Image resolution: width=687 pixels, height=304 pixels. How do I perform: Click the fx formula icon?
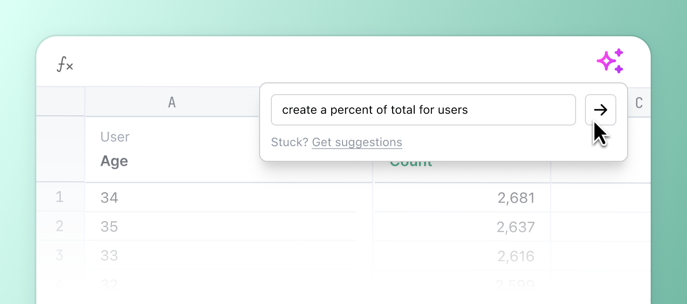click(65, 65)
